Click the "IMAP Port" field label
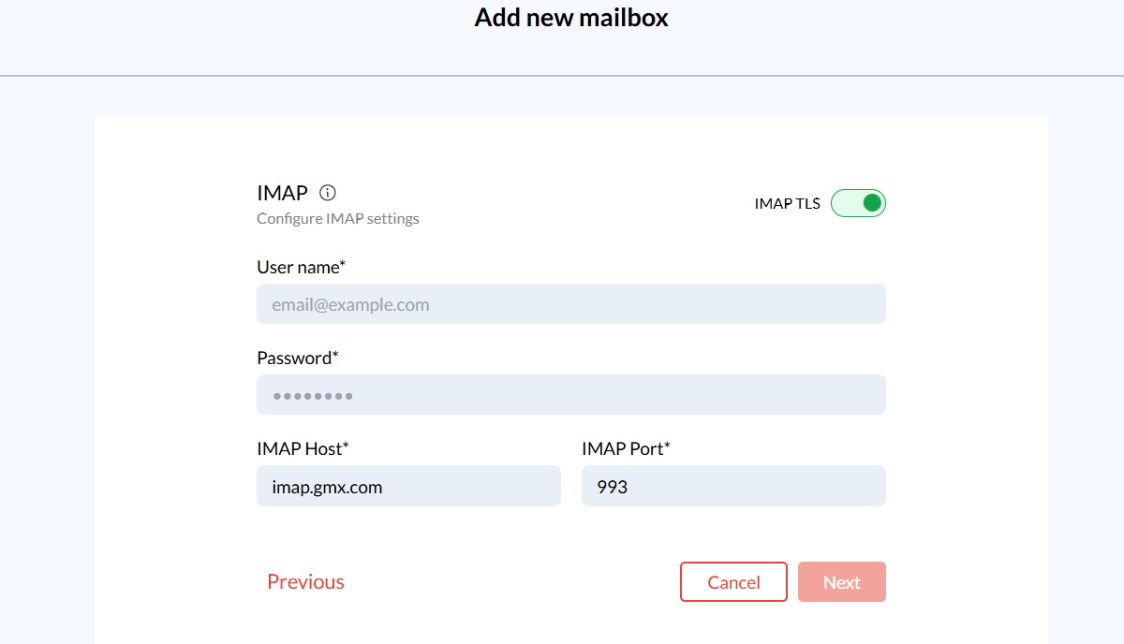Viewport: 1124px width, 644px height. 622,449
